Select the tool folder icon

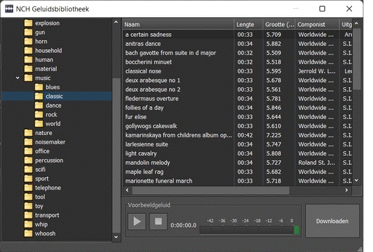tap(28, 197)
